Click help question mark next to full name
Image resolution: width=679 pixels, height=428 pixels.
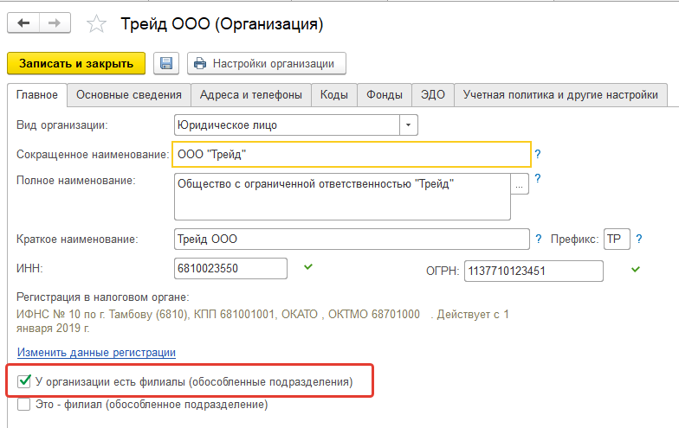537,179
